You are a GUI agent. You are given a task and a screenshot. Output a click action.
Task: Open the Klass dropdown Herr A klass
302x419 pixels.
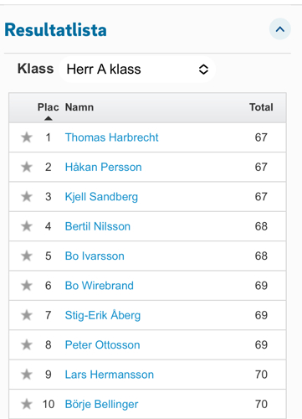pos(137,70)
